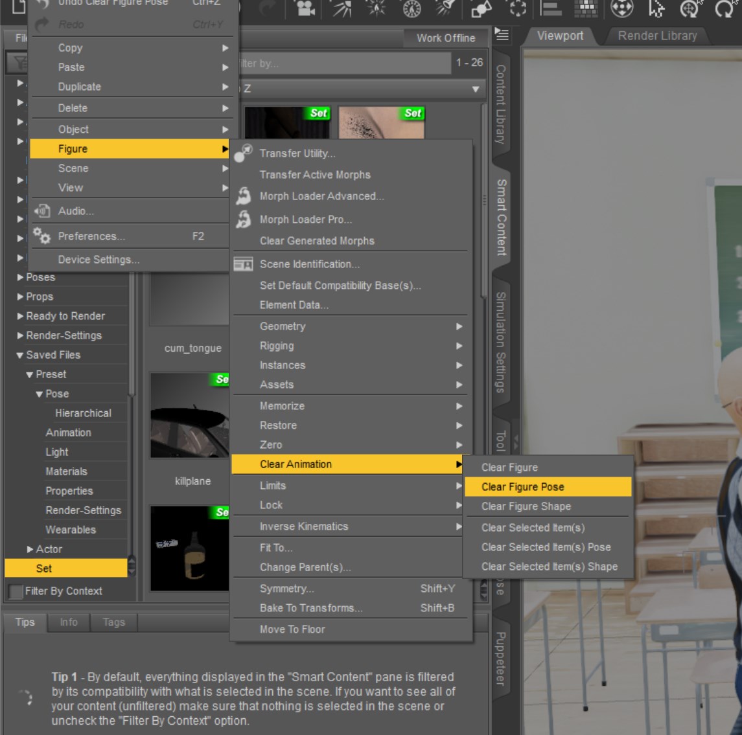Activate the Rotate tool
This screenshot has height=735, width=742.
pos(724,8)
